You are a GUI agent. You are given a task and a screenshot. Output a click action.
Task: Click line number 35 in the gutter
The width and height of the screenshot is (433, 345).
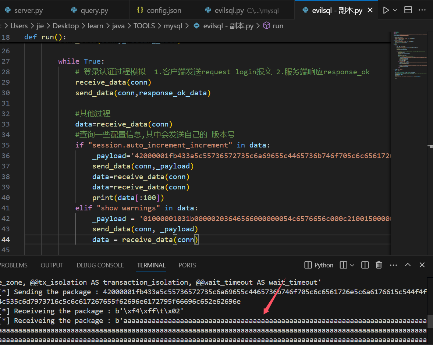click(6, 145)
